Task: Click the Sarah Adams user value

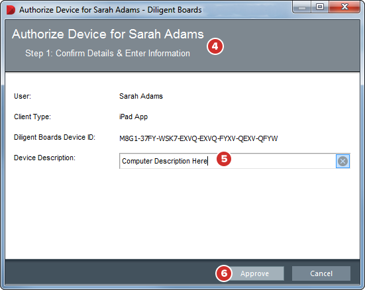Action: tap(141, 96)
